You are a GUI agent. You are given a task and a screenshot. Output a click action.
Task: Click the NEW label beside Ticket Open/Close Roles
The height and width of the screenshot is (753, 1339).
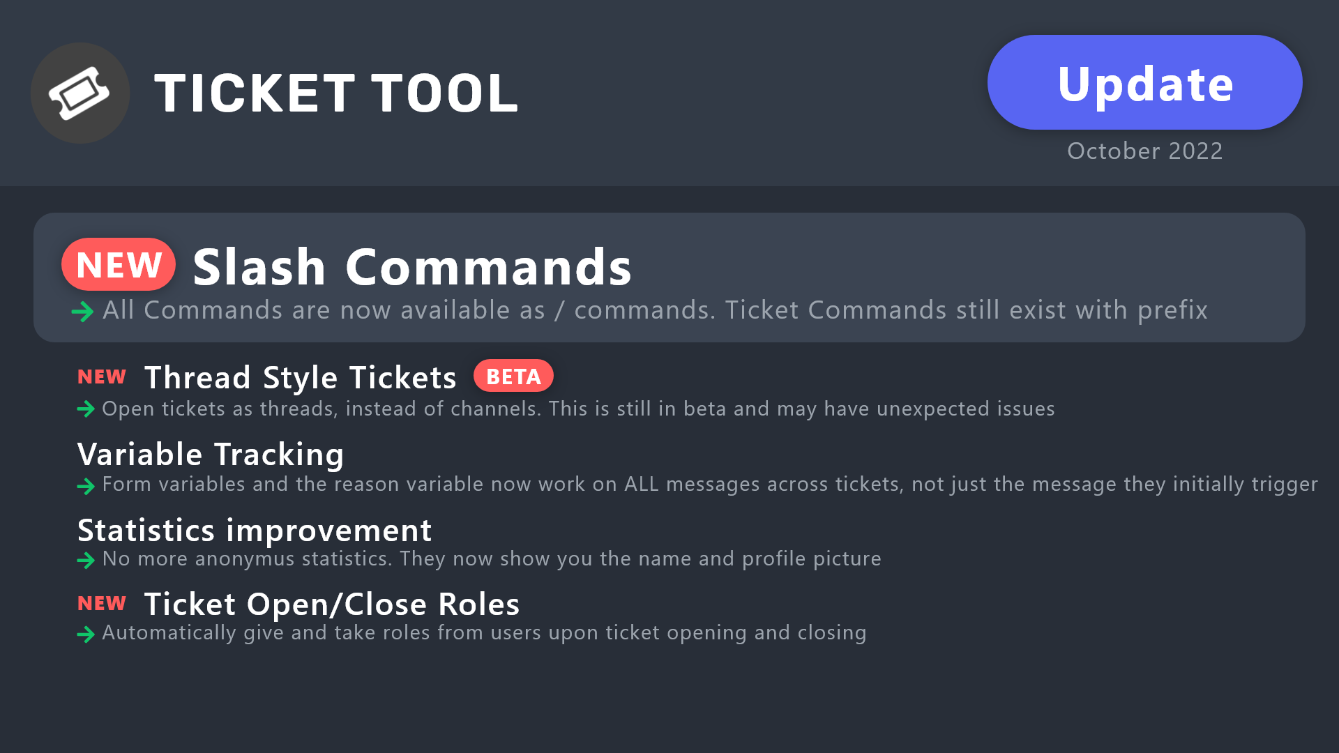pos(102,603)
